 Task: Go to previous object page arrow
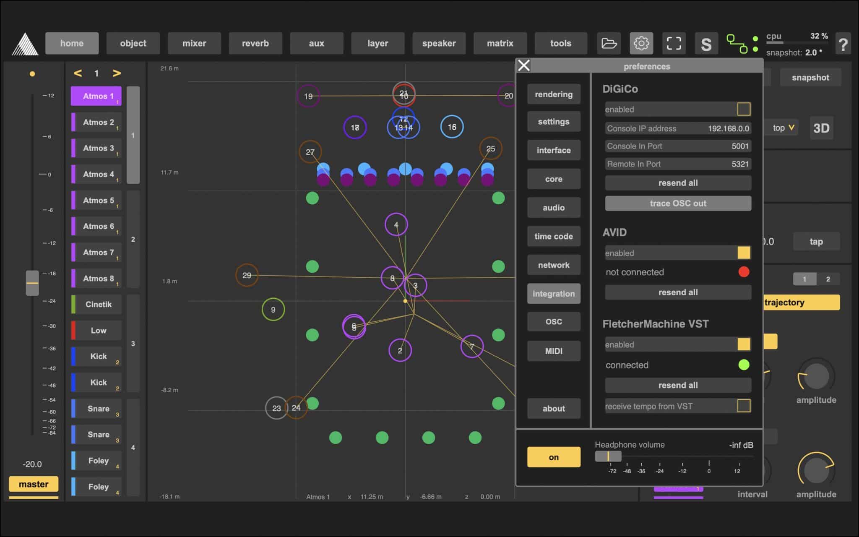[78, 73]
